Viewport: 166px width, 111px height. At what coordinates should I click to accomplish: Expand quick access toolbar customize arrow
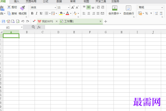tap(34, 21)
